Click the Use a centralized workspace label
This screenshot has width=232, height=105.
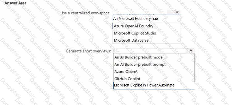pos(85,13)
